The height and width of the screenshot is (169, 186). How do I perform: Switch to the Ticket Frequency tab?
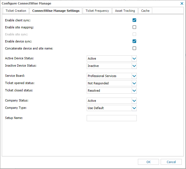[97, 11]
